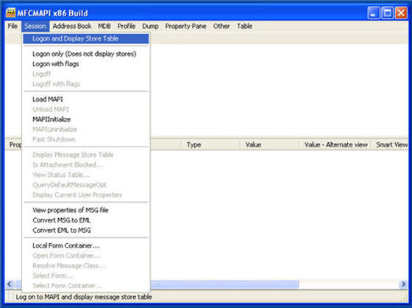The width and height of the screenshot is (412, 308).
Task: Select View properties of MSG file
Action: (86, 210)
